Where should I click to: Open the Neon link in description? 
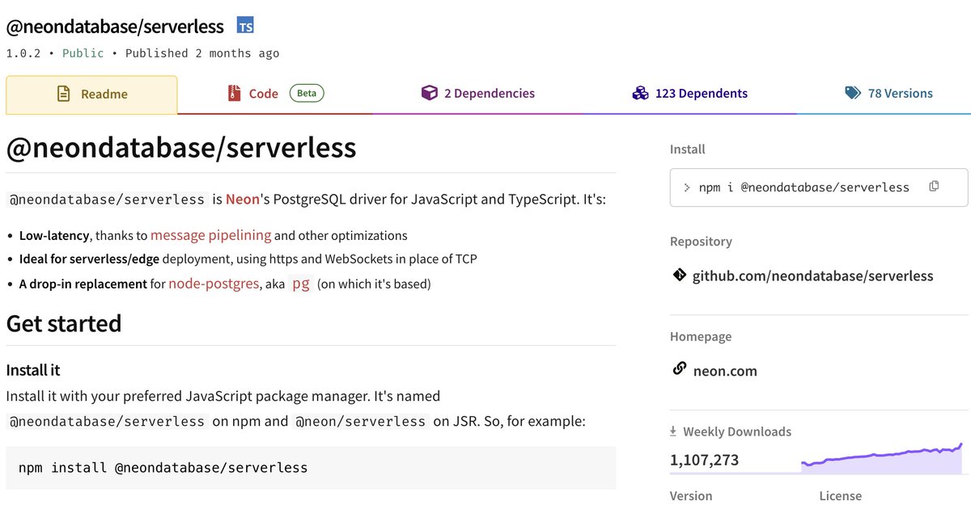243,199
